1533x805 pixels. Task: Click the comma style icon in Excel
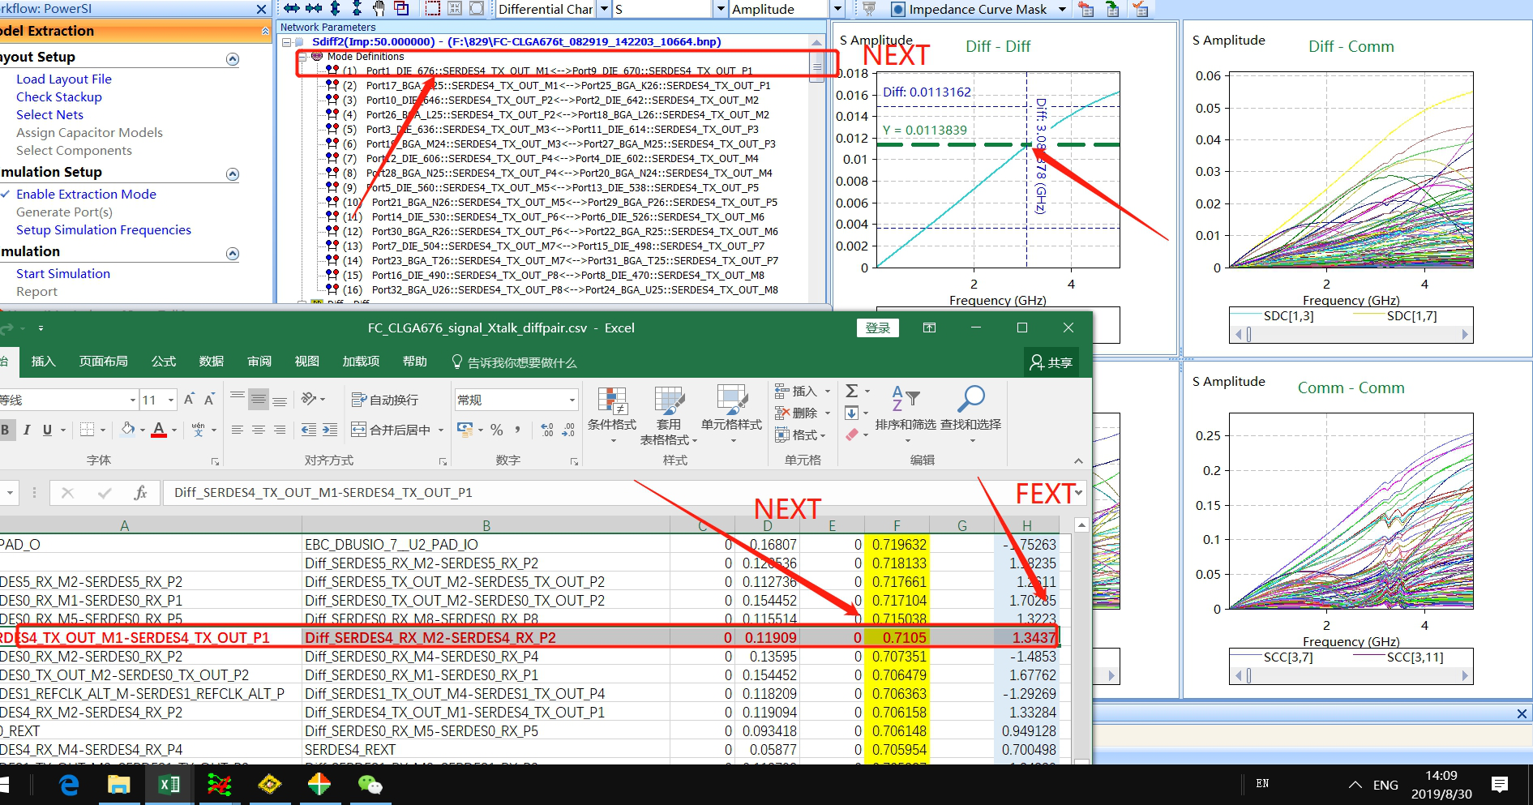pos(517,430)
